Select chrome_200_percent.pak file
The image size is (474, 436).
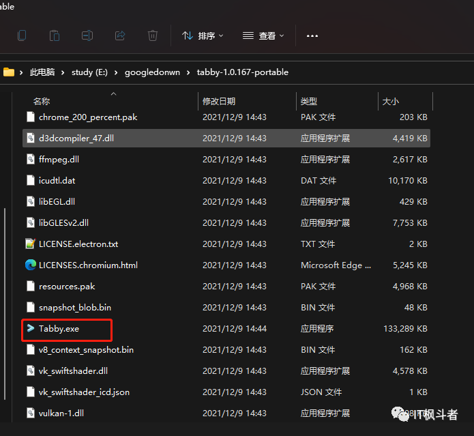pyautogui.click(x=226, y=117)
